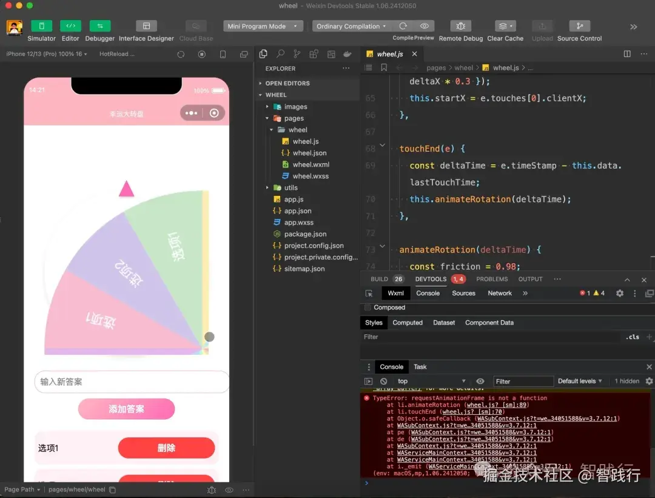
Task: Click the bookmark icon in breadcrumb bar
Action: [x=384, y=67]
